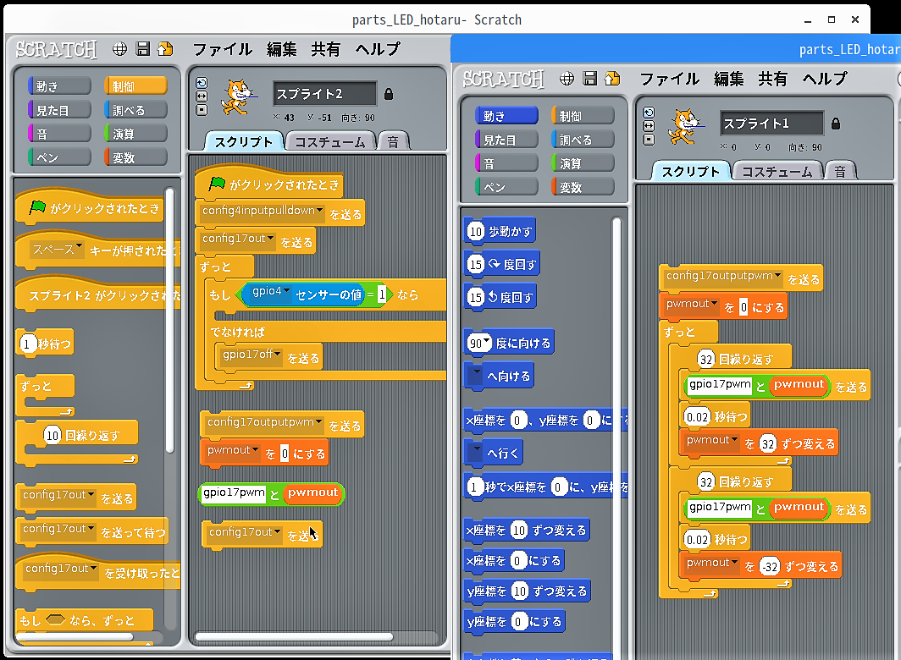The image size is (901, 660).
Task: Select left-right flip rotation style for スプライト2
Action: [202, 96]
